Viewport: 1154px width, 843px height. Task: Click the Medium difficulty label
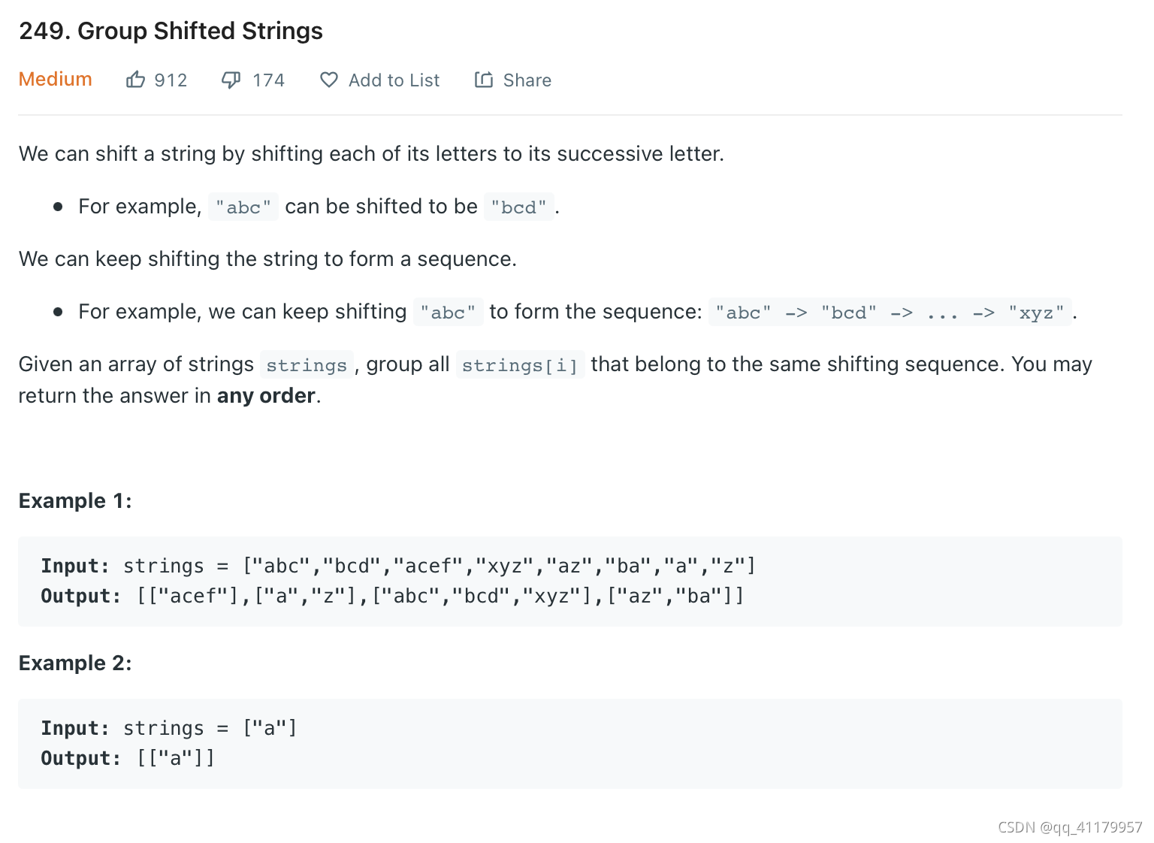56,79
